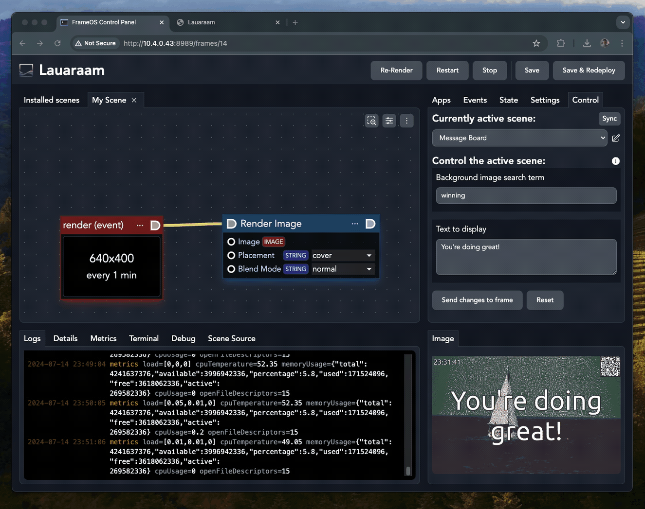The height and width of the screenshot is (509, 645).
Task: Expand the Blend Mode dropdown showing normal
Action: pyautogui.click(x=342, y=269)
